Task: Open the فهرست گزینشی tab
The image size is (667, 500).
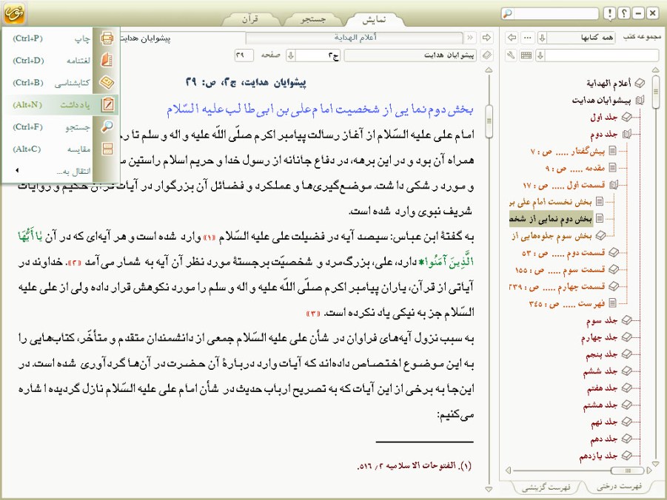Action: [x=546, y=487]
